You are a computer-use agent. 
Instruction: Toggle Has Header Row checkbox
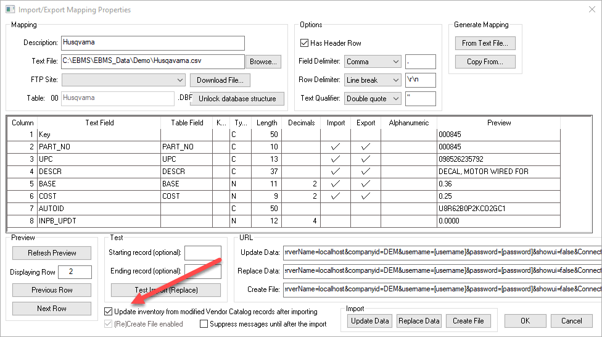304,43
